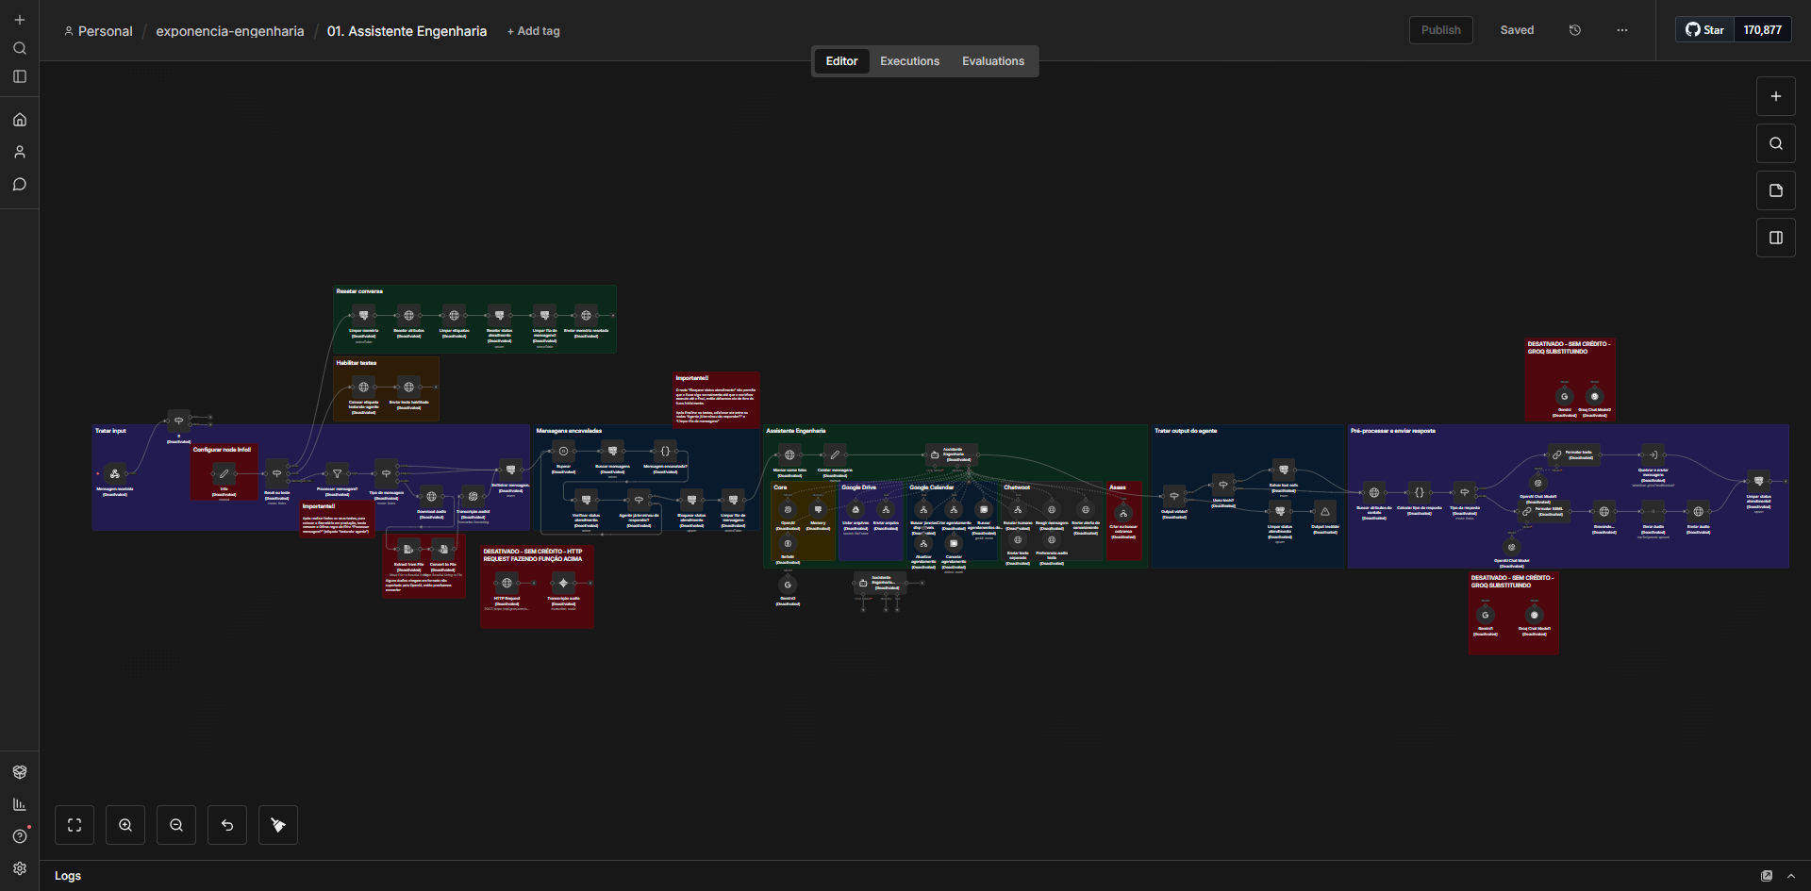Open workflow history icon
Viewport: 1811px width, 891px height.
tap(1574, 30)
